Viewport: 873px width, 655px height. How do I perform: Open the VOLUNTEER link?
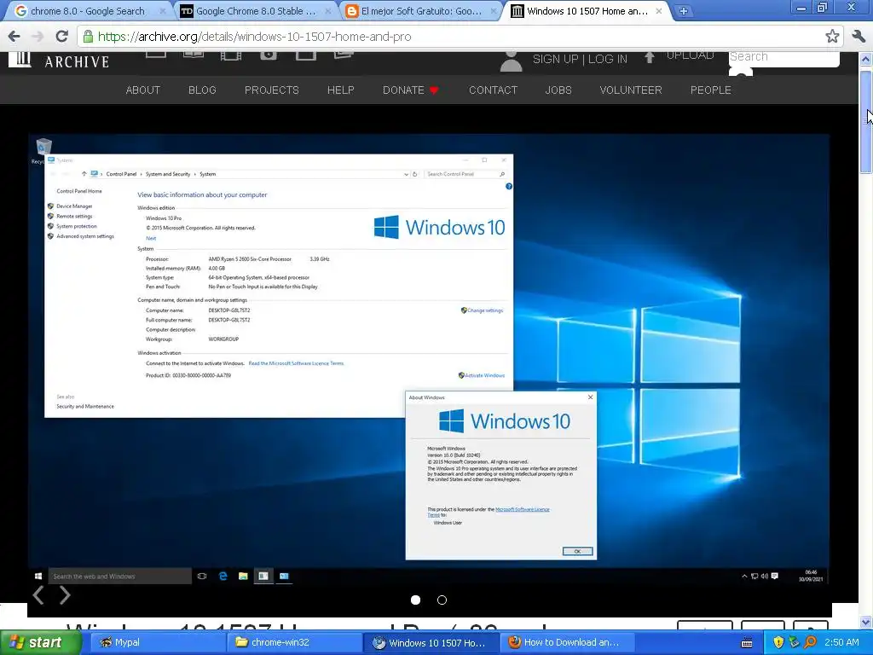pyautogui.click(x=631, y=90)
